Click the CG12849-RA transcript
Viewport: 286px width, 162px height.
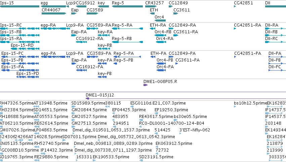tap(171, 29)
